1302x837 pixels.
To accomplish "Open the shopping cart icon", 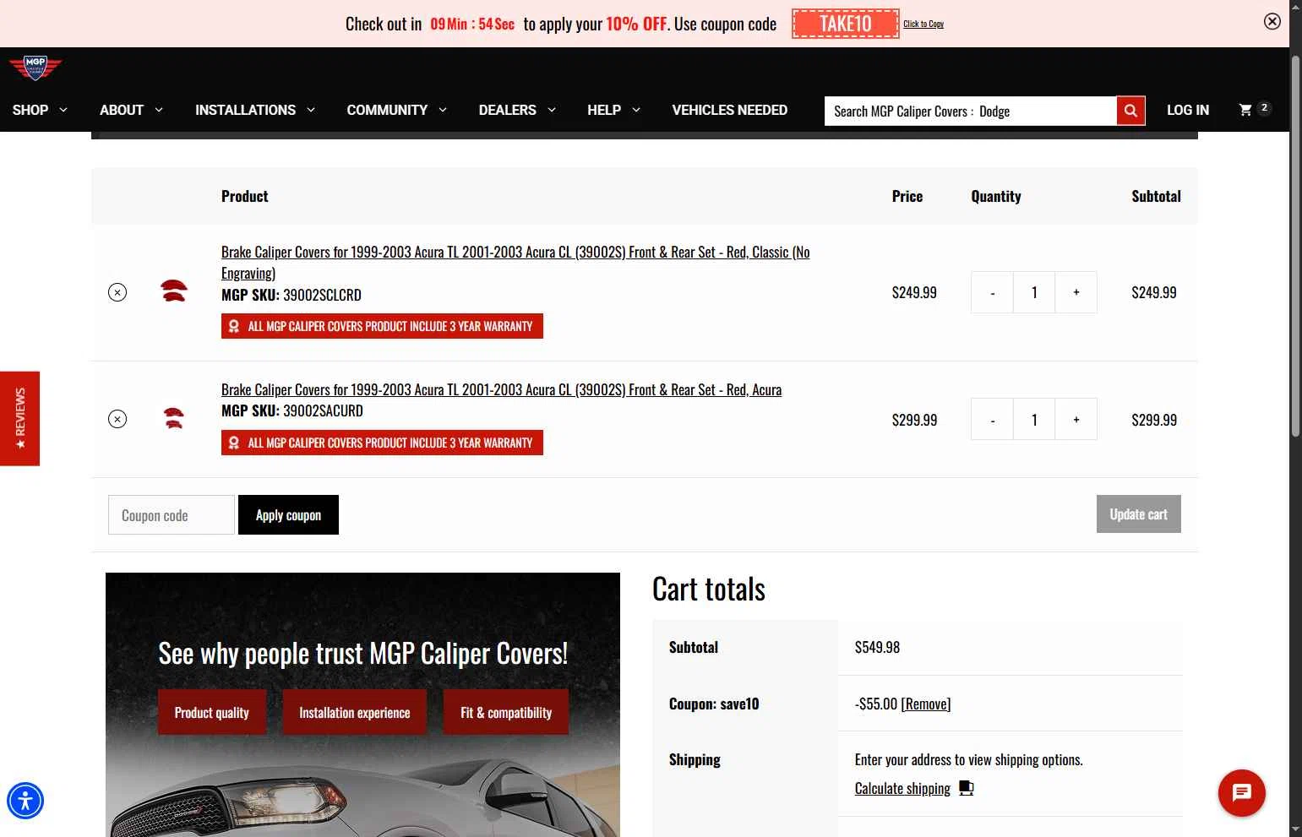I will 1245,110.
